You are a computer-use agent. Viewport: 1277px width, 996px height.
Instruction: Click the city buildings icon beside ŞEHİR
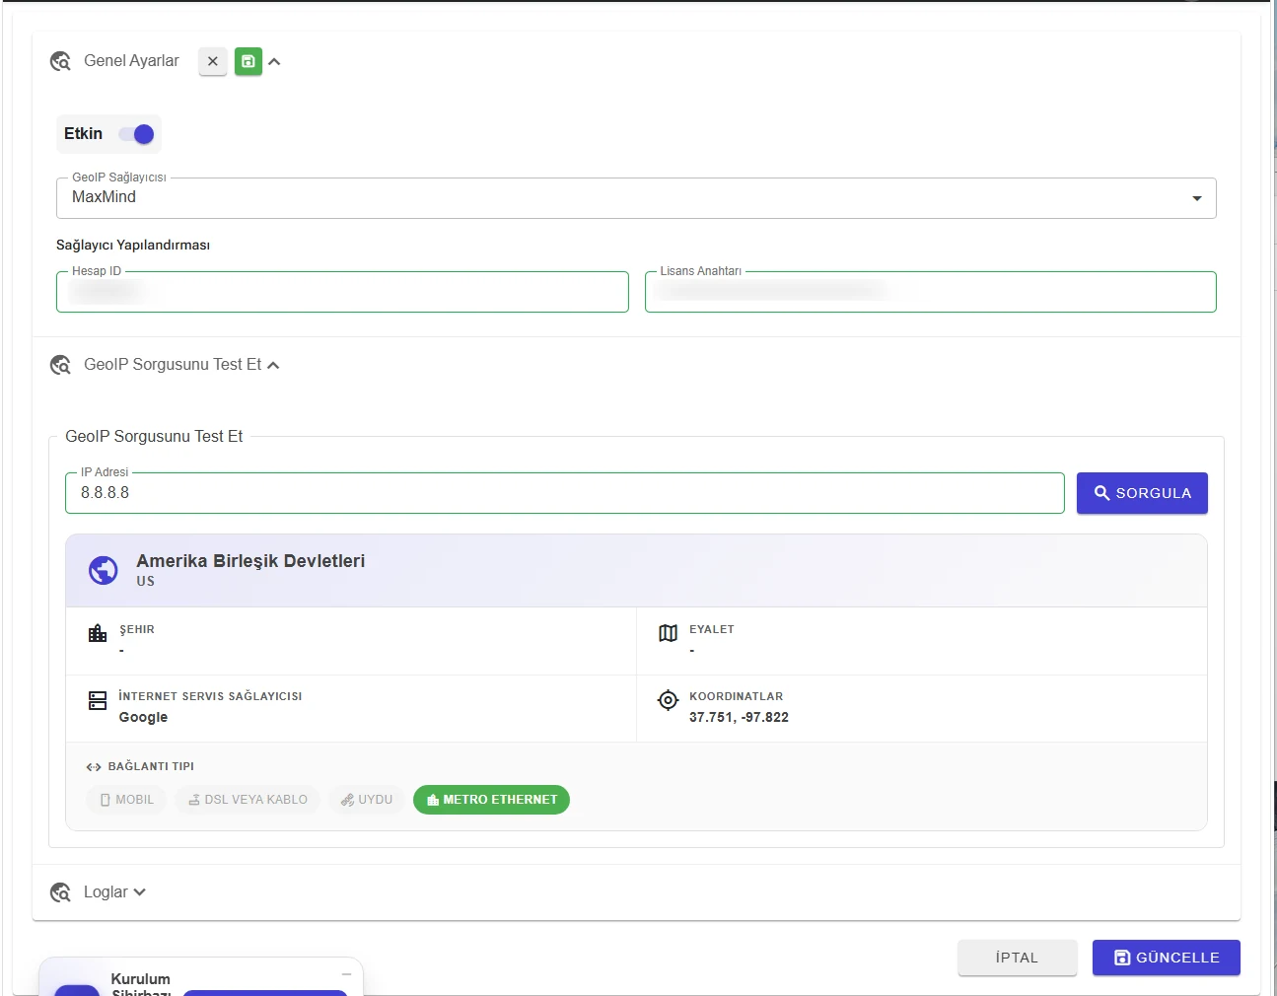click(98, 633)
